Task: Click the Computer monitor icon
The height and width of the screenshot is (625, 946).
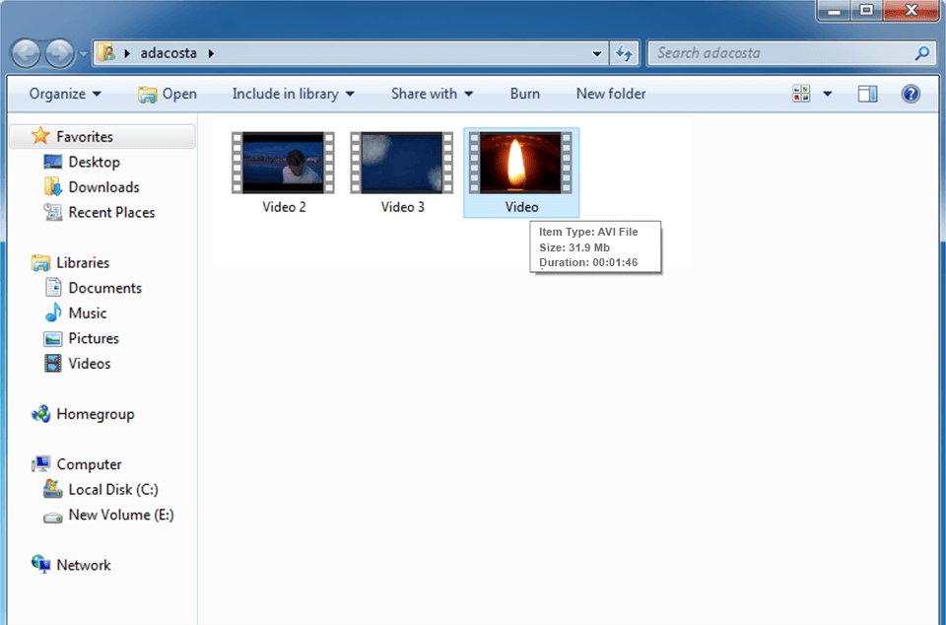Action: 40,464
